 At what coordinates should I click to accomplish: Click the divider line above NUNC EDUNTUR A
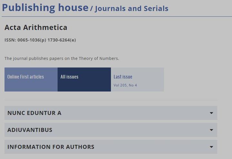(111, 100)
